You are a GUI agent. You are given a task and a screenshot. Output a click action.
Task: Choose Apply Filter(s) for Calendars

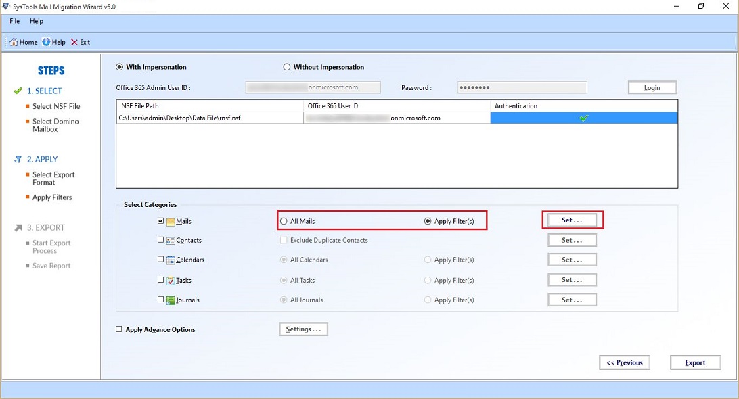click(428, 260)
